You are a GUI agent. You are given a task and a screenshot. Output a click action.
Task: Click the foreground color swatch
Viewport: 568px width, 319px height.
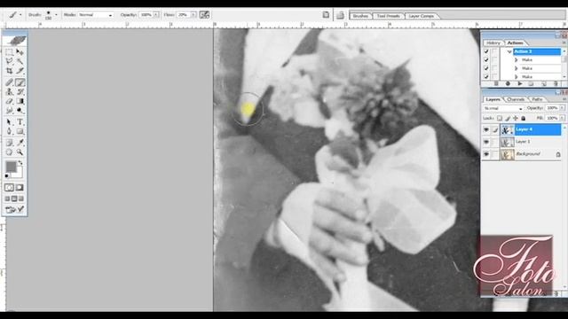point(11,167)
